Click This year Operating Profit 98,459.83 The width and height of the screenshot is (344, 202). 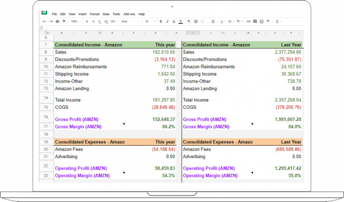[165, 168]
